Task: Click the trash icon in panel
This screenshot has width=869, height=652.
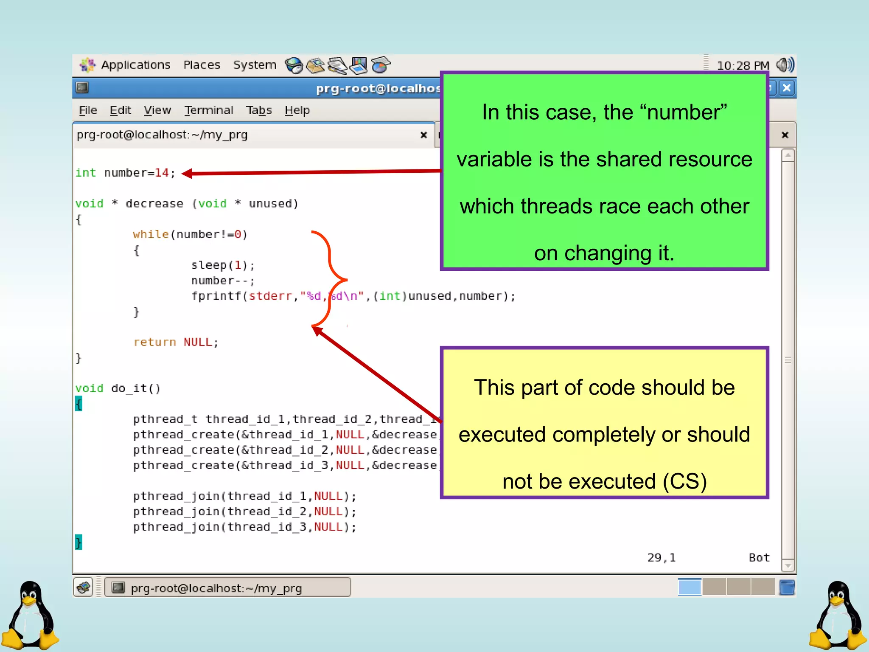Action: coord(787,587)
